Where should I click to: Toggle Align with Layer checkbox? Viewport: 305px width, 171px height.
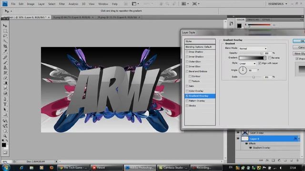tap(260, 63)
